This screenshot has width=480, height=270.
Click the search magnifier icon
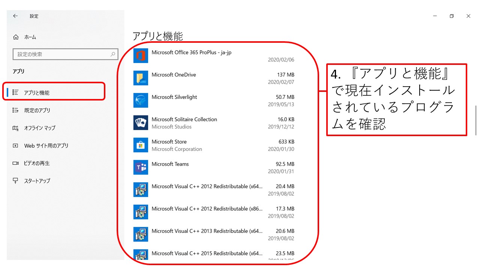coord(112,54)
